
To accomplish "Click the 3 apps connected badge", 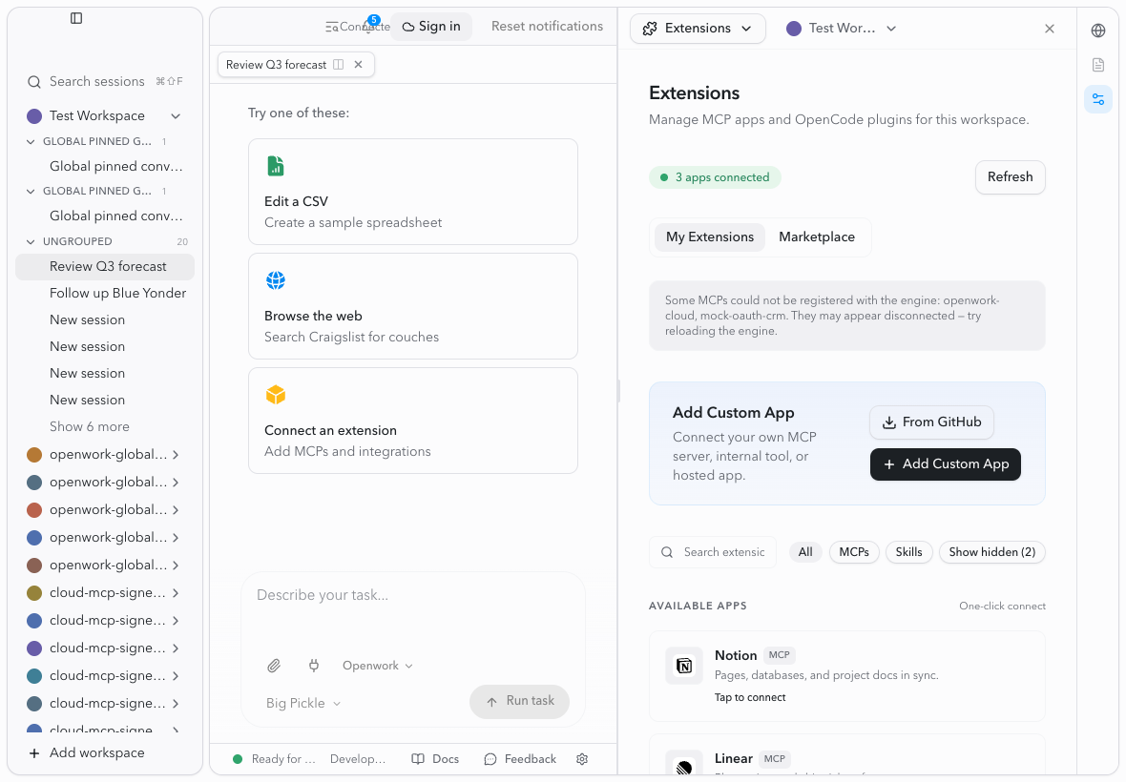I will (715, 178).
